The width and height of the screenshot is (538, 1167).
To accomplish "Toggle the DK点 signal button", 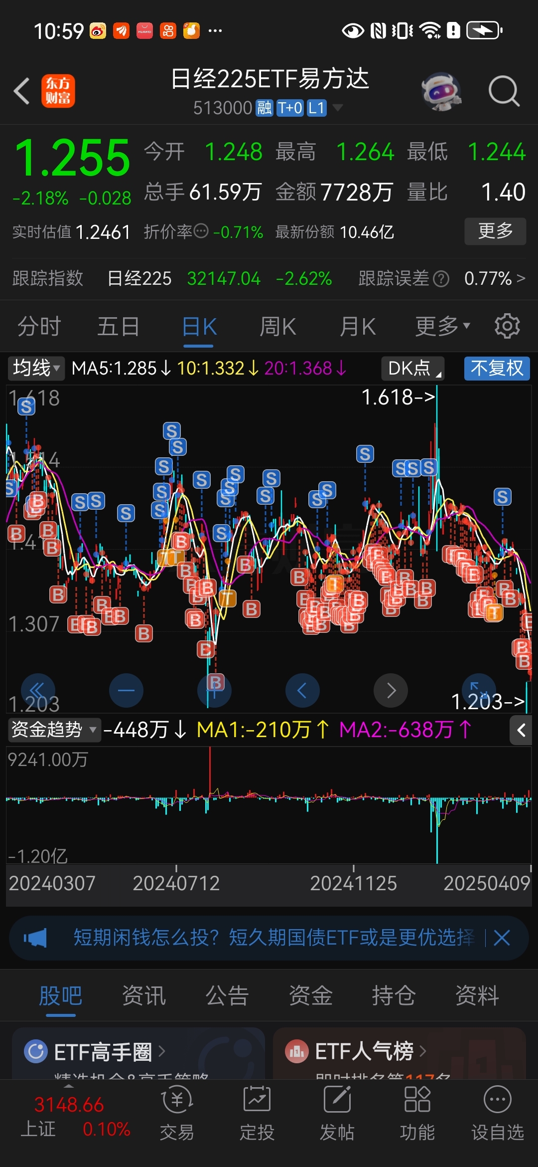I will [413, 369].
